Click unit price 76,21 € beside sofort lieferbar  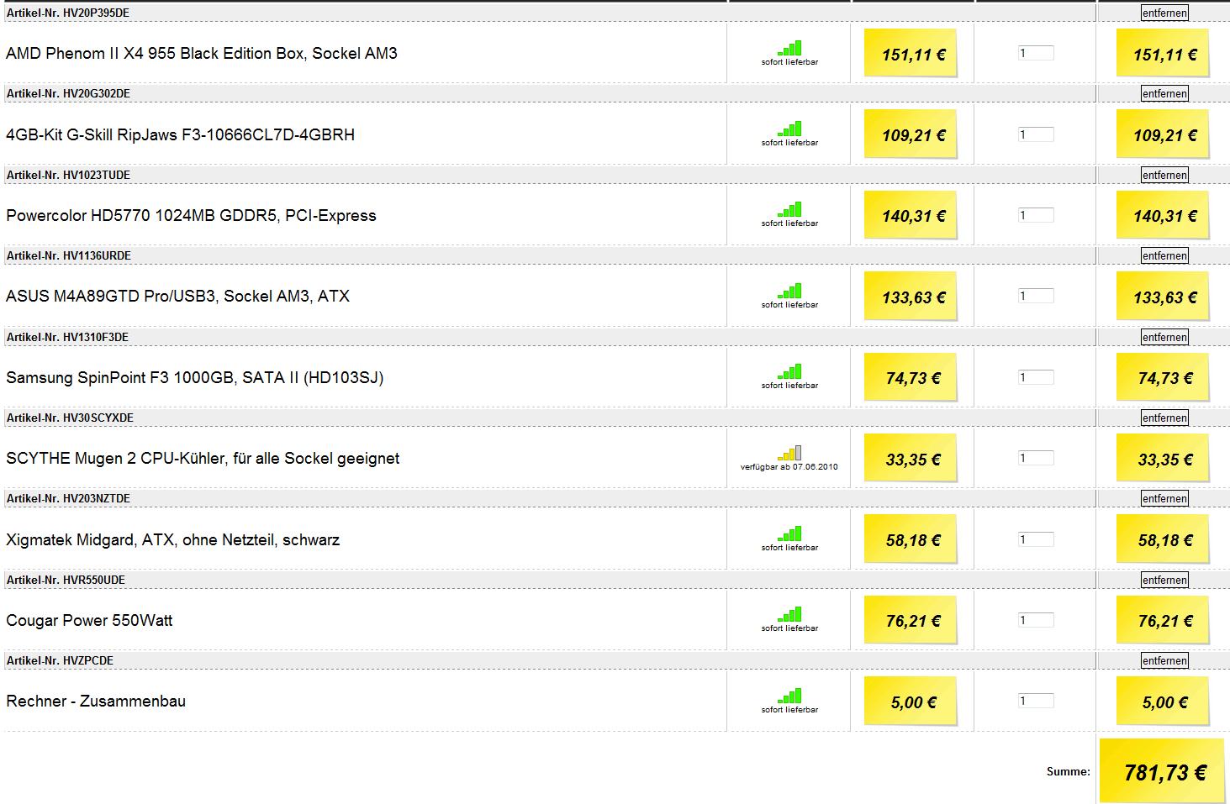913,621
